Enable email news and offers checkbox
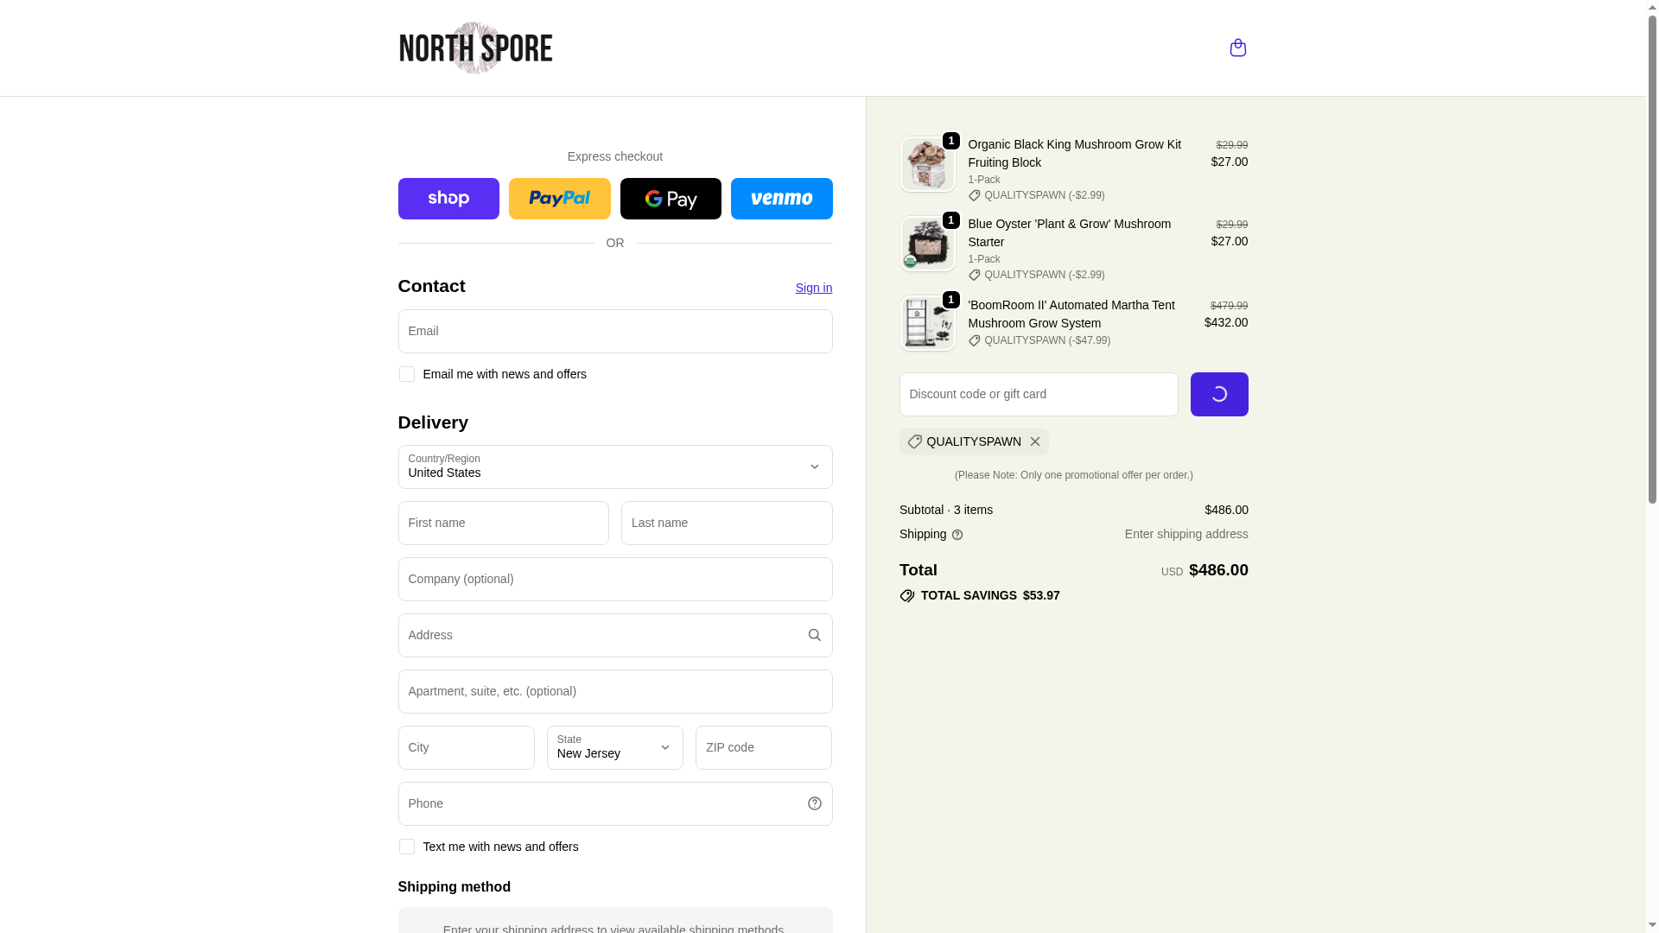Image resolution: width=1659 pixels, height=933 pixels. 406,374
